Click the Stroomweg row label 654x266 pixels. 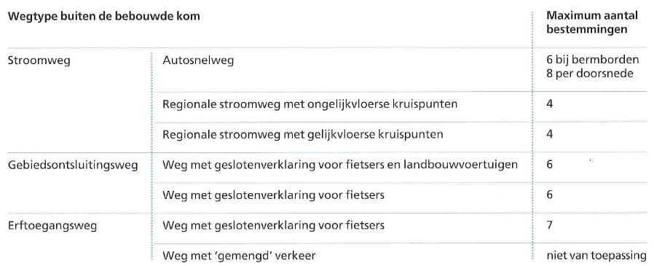[39, 60]
